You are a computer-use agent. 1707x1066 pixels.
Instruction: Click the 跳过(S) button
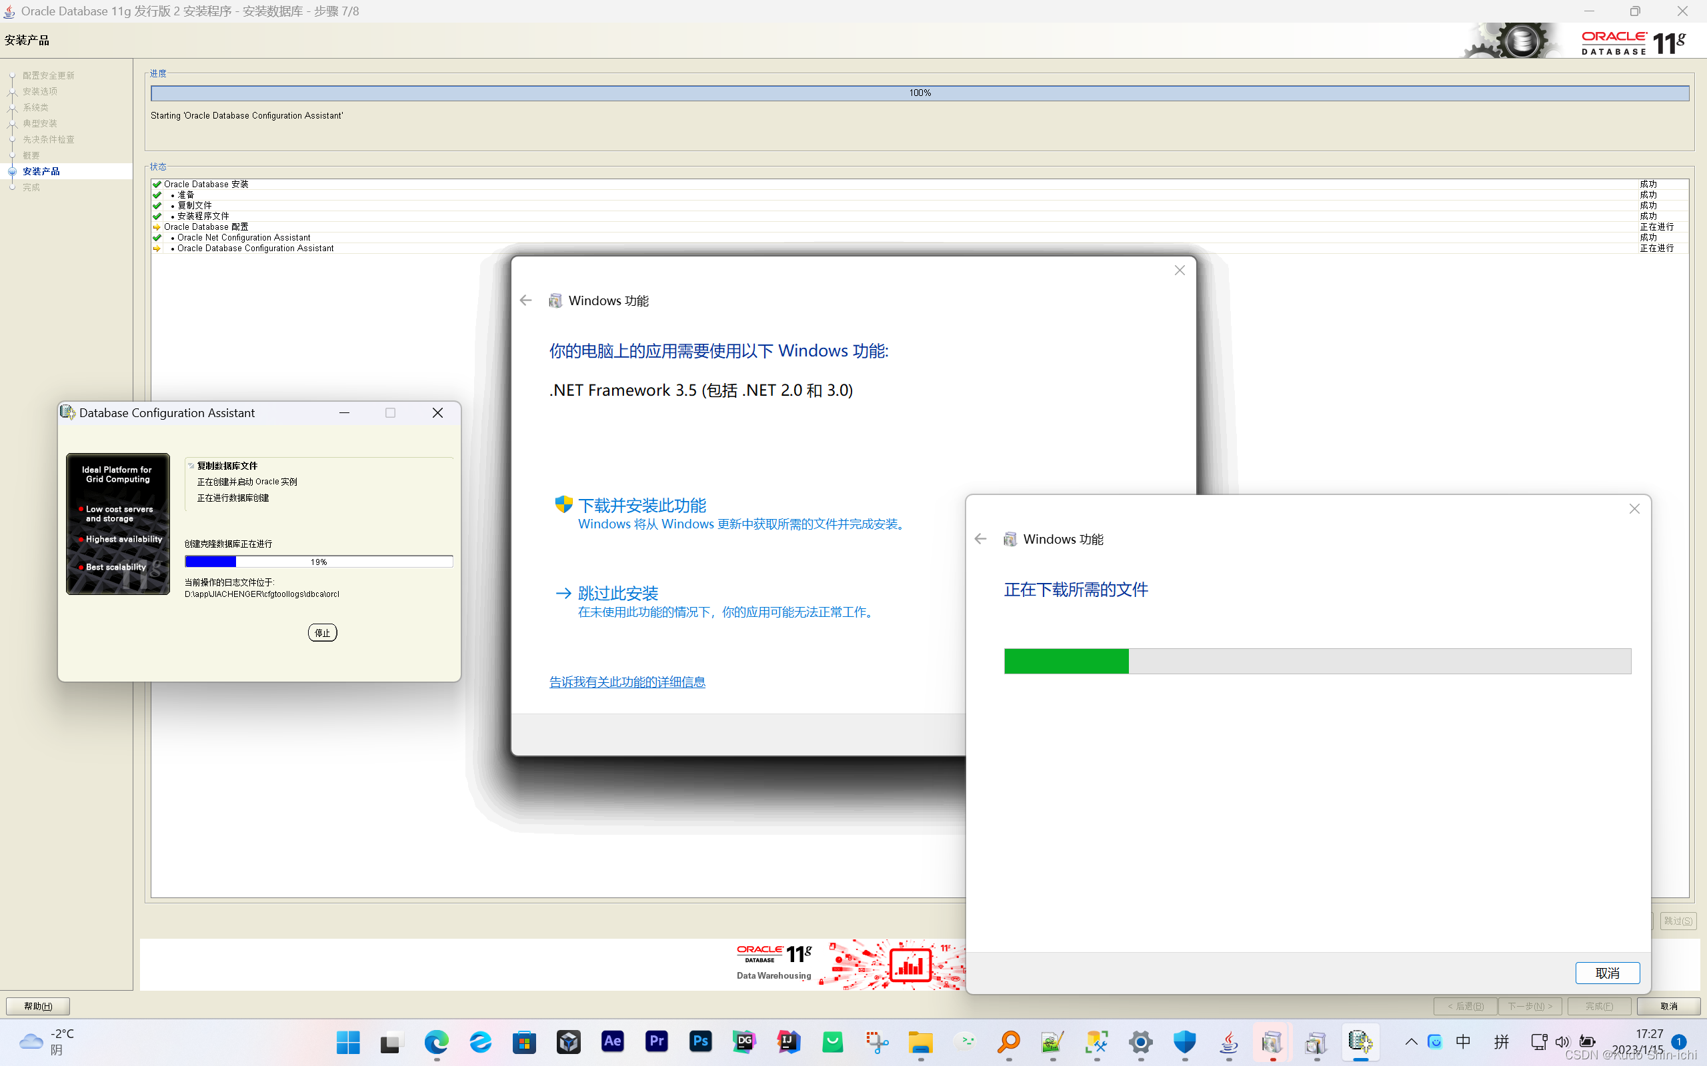[1678, 921]
